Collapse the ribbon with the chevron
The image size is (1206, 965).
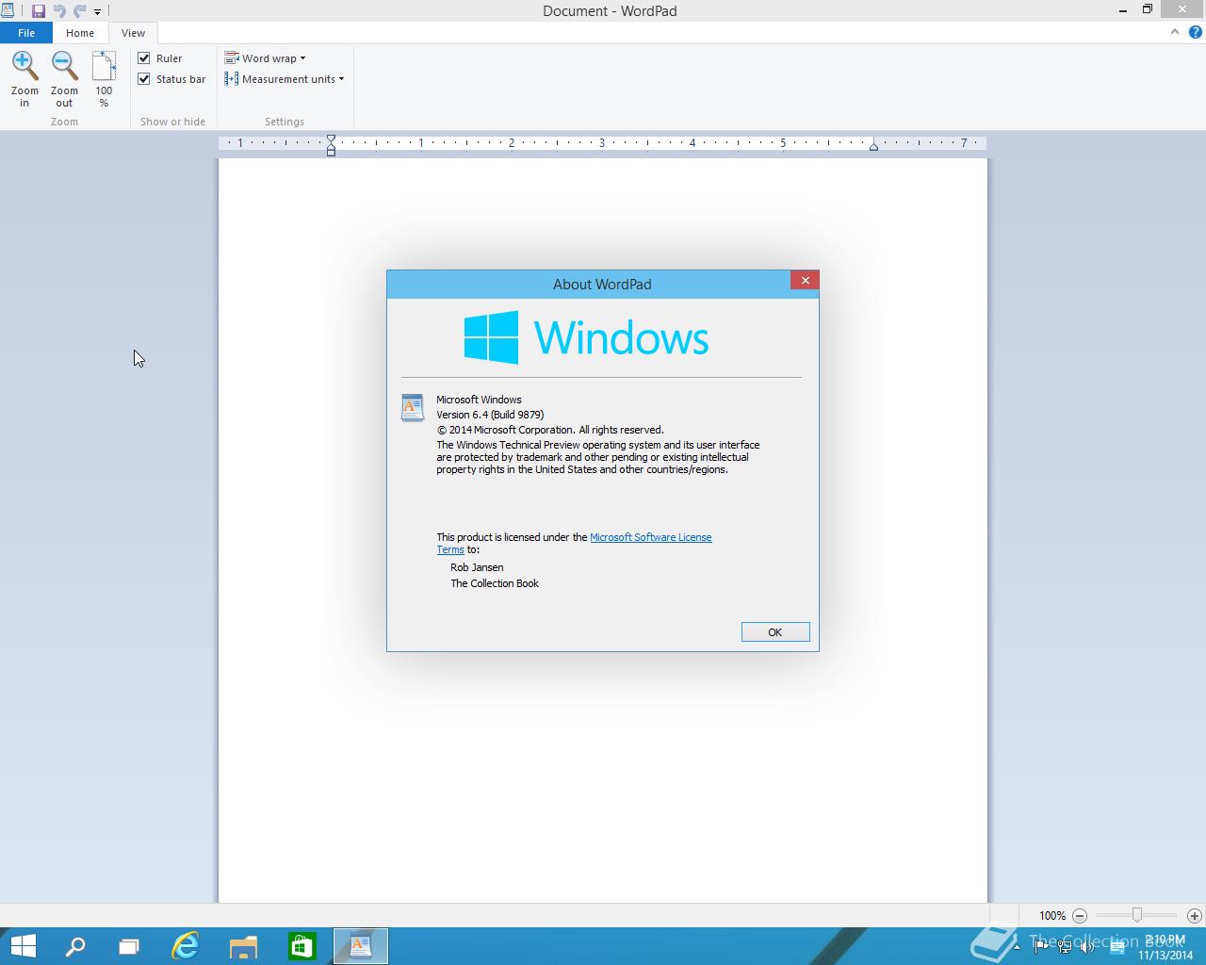point(1175,32)
